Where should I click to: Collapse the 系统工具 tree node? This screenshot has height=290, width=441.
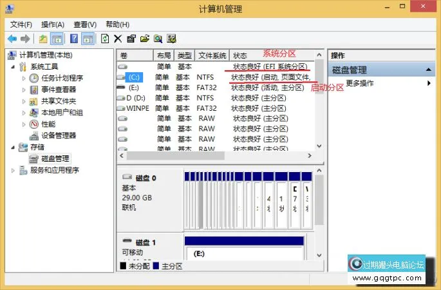pos(13,67)
